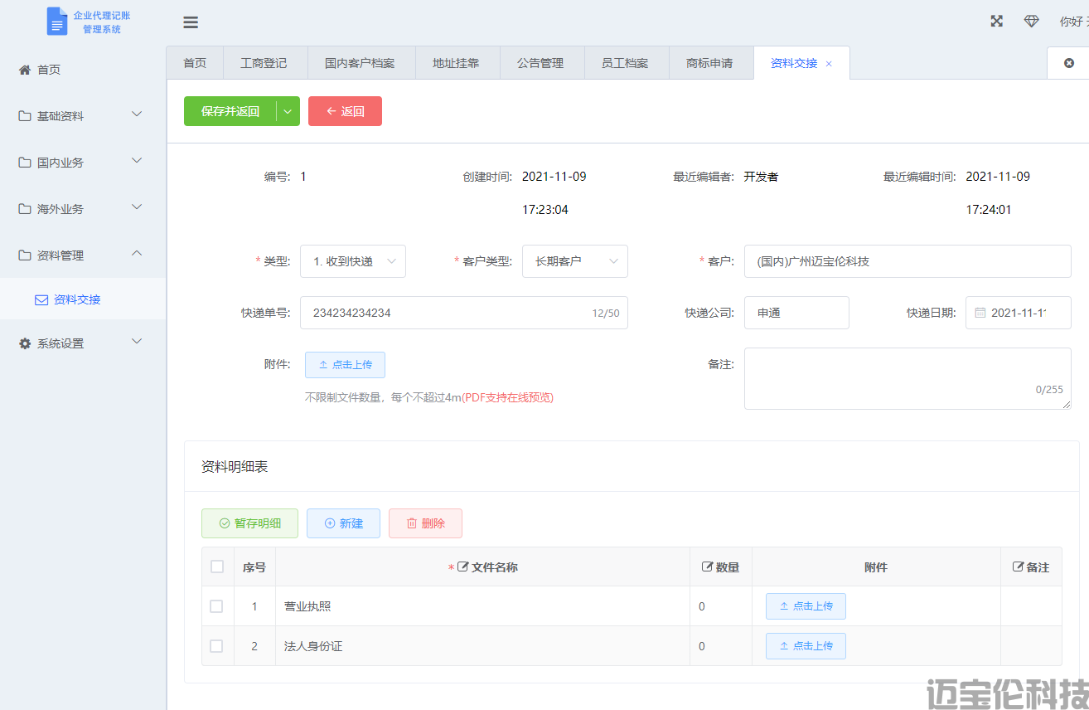Image resolution: width=1089 pixels, height=710 pixels.
Task: Click the 新建 button in detail table
Action: coord(343,523)
